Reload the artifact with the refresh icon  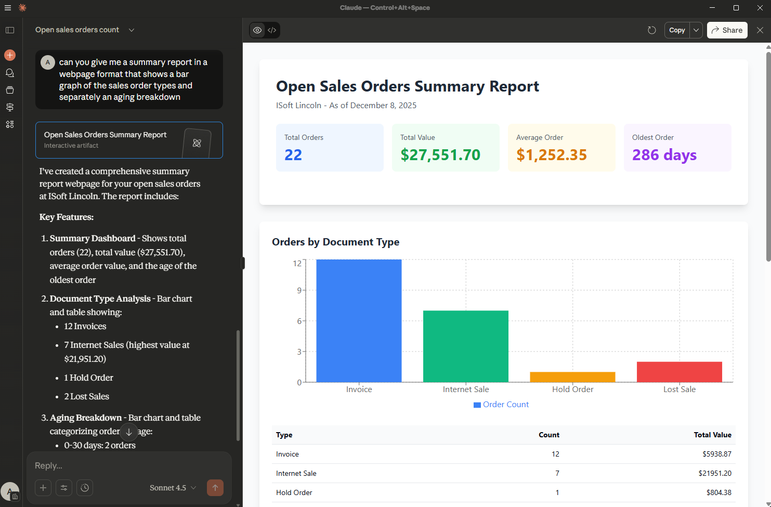(x=652, y=30)
